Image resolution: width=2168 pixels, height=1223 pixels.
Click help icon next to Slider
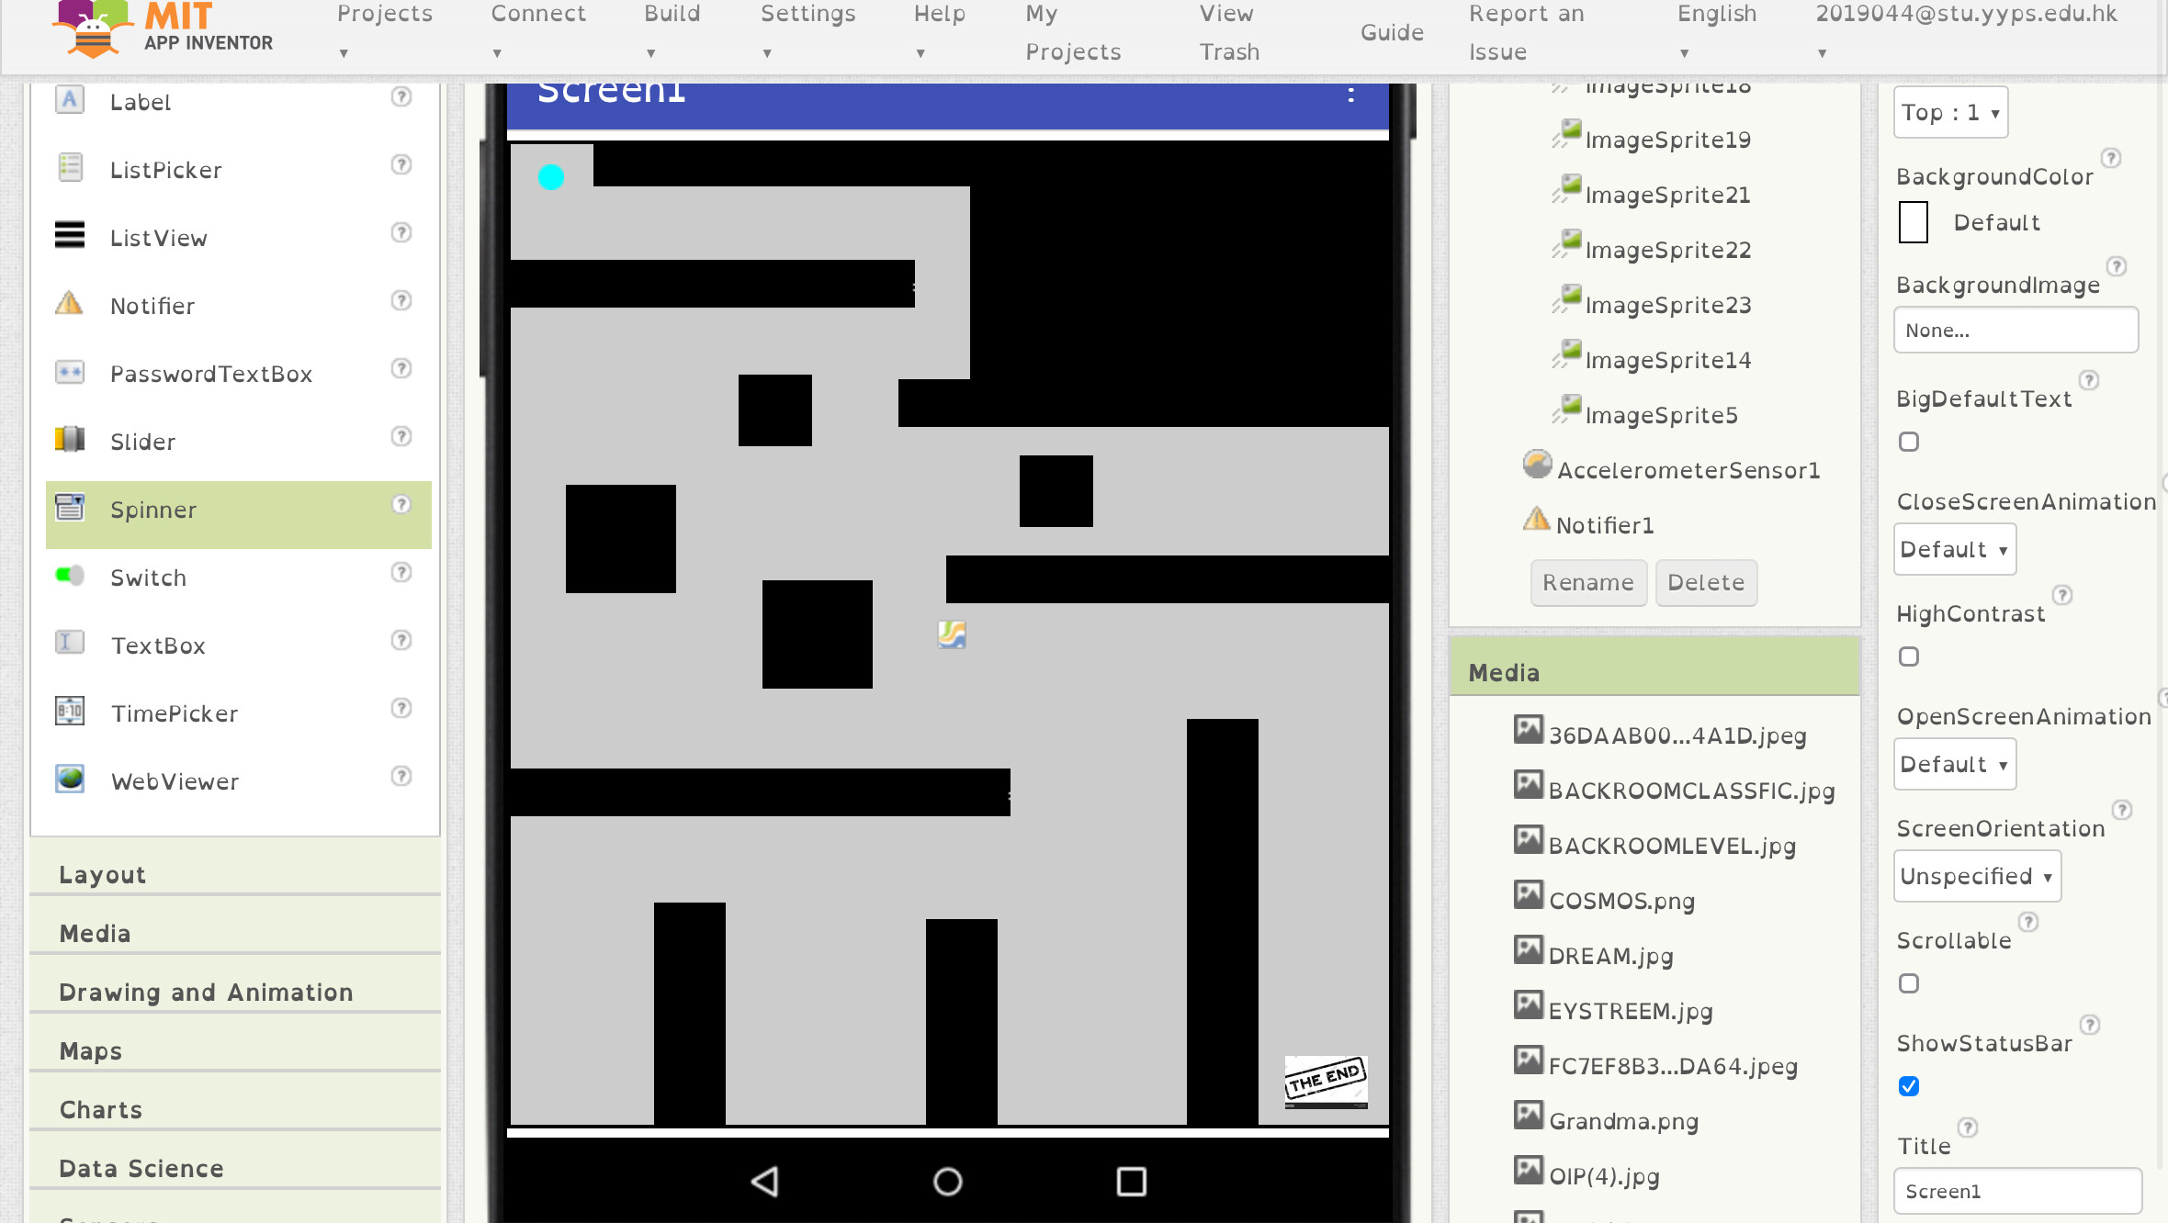pos(401,436)
